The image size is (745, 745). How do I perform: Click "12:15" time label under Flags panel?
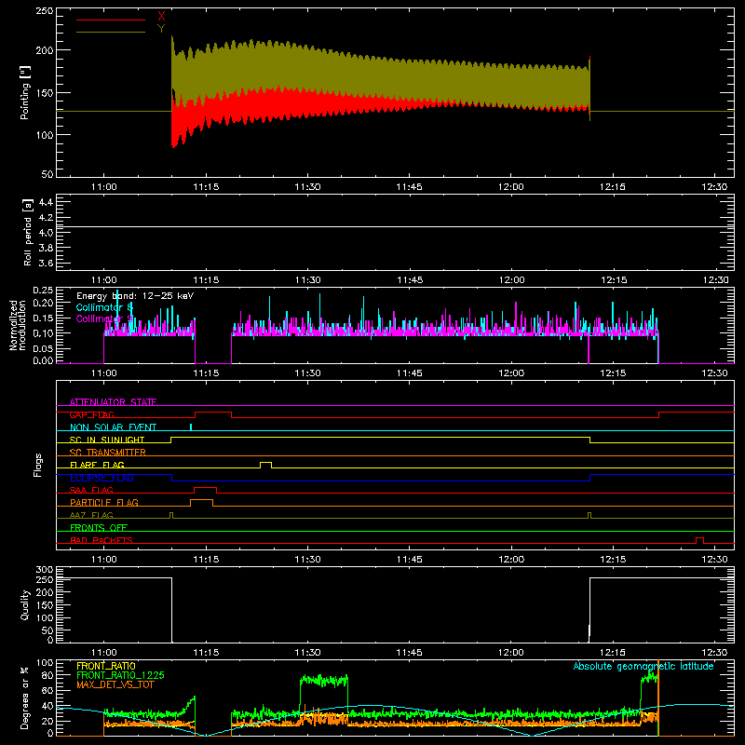coord(613,560)
